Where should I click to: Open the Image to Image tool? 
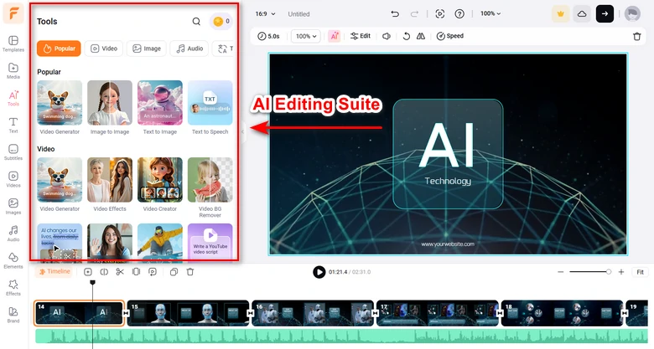click(110, 107)
